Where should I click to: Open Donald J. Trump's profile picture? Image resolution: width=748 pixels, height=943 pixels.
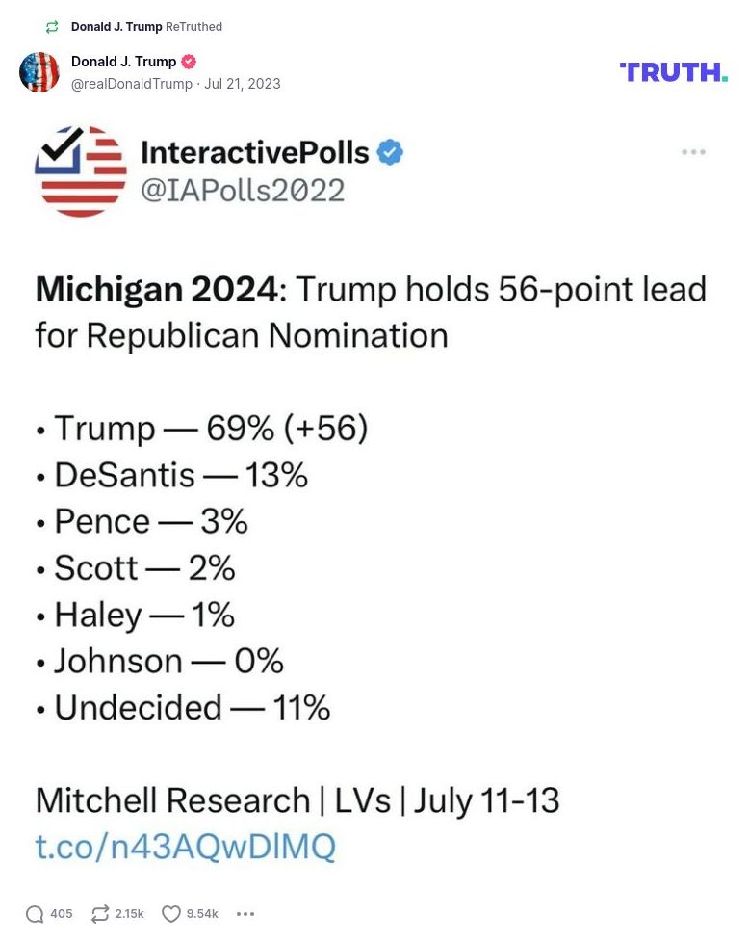click(x=39, y=73)
